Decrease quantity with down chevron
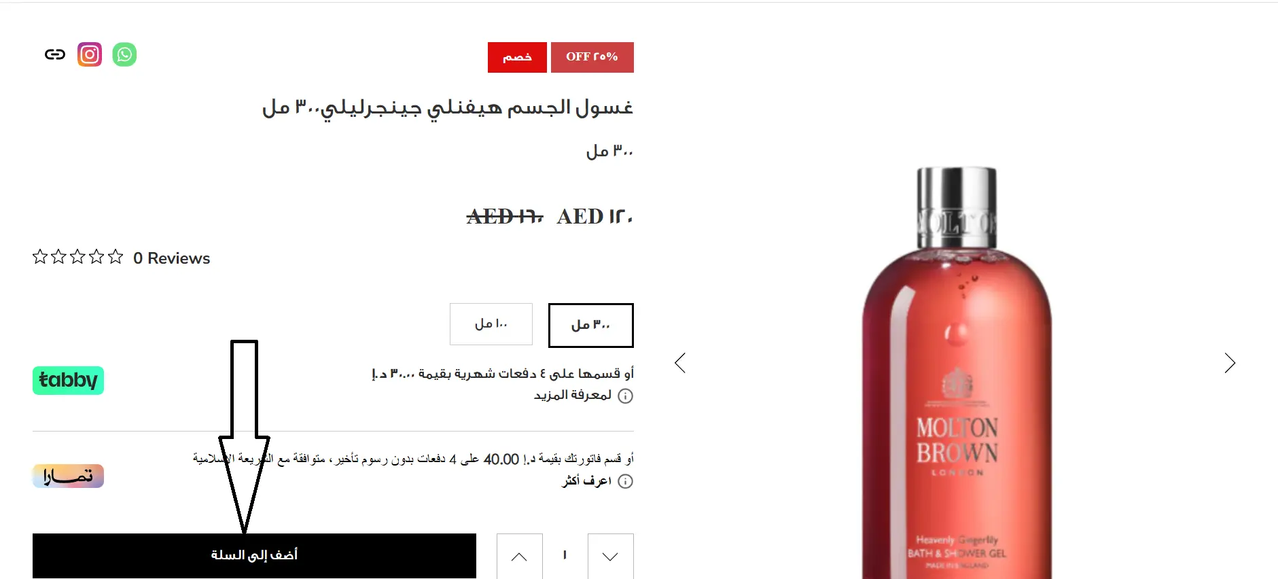1278x579 pixels. tap(611, 557)
